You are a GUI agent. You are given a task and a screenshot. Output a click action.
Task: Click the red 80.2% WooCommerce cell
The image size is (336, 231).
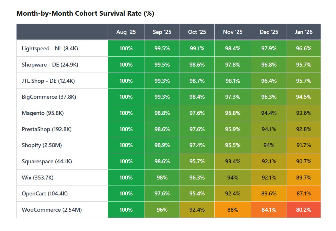(x=303, y=210)
